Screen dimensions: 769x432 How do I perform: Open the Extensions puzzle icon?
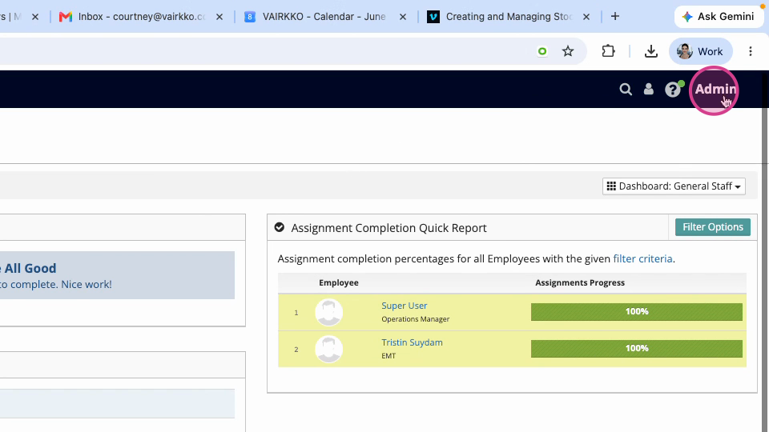pyautogui.click(x=608, y=51)
